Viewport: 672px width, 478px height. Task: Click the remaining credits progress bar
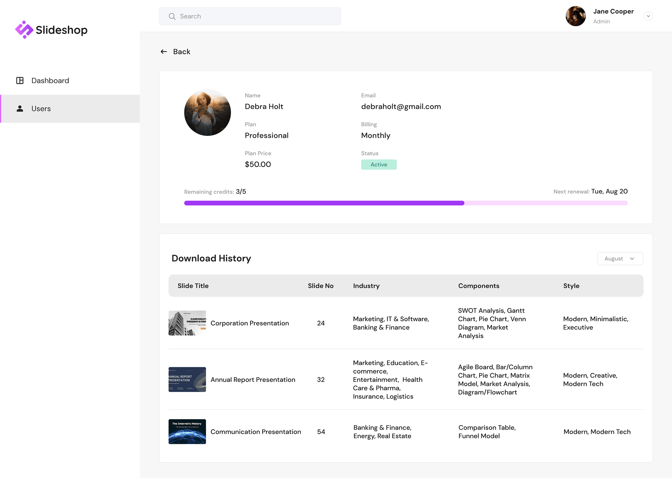[x=406, y=203]
